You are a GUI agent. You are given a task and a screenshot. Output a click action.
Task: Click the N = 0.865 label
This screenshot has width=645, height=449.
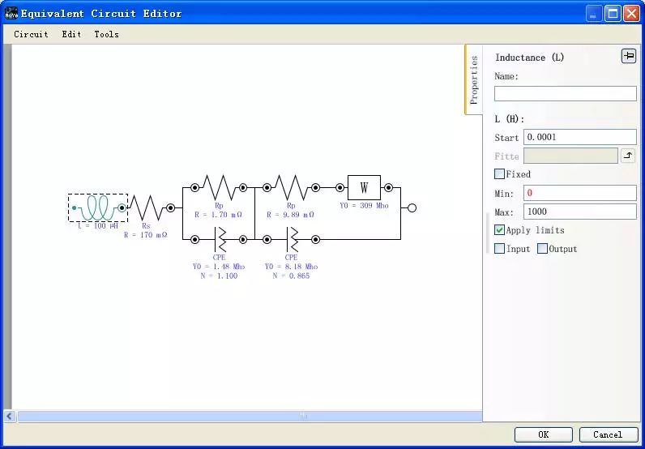pos(291,276)
